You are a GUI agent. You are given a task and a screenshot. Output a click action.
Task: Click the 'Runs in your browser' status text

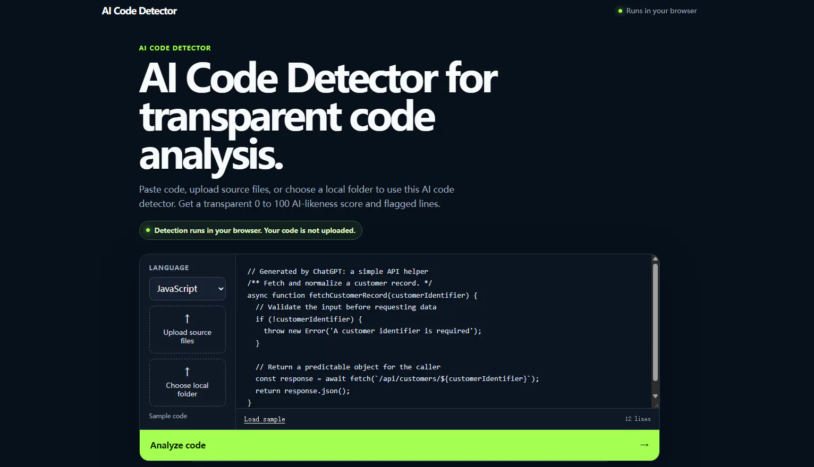point(662,11)
